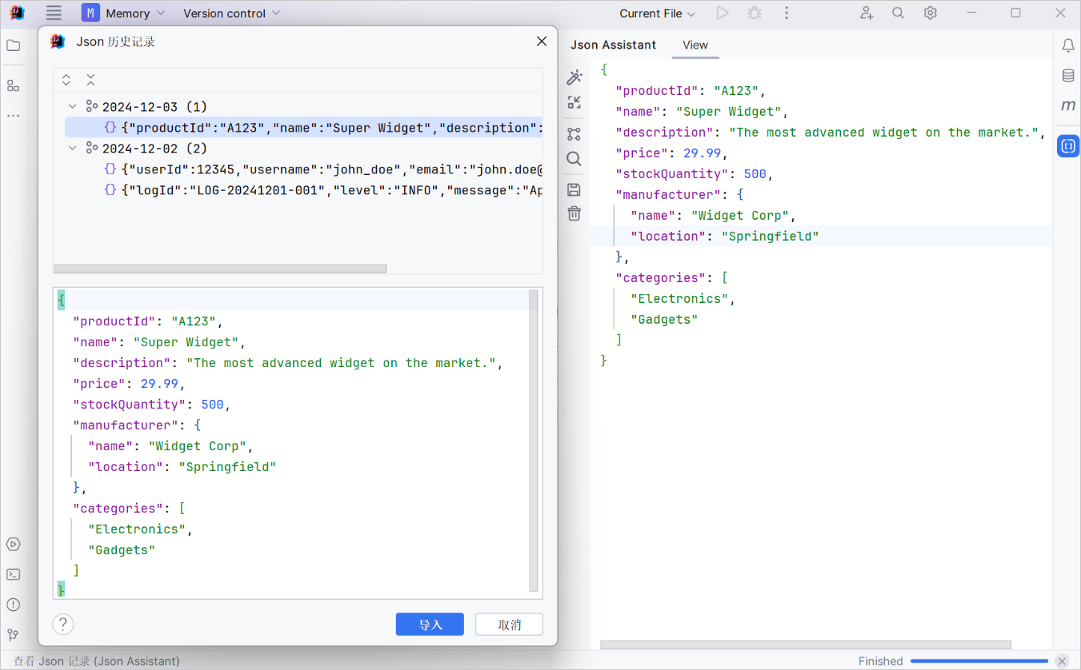Expand all history nodes icon
Viewport: 1081px width, 670px height.
pos(67,80)
